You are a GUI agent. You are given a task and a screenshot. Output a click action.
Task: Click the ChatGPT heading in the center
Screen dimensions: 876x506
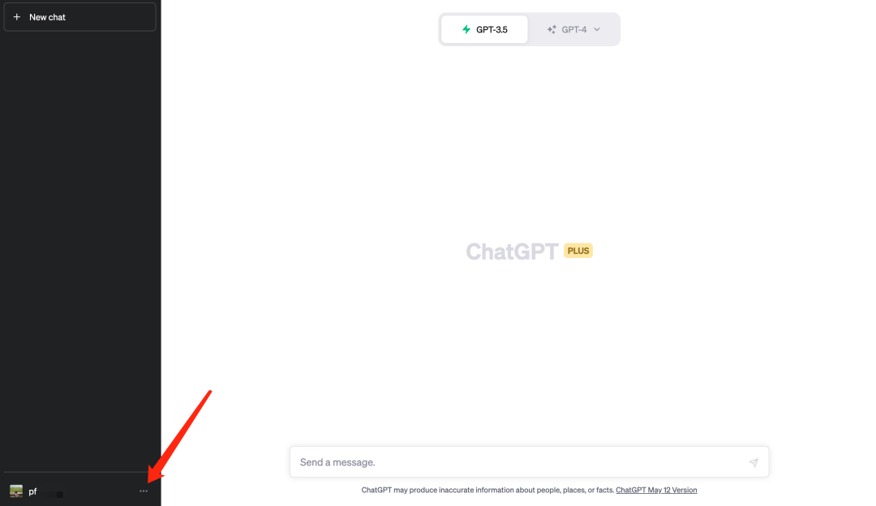(513, 251)
